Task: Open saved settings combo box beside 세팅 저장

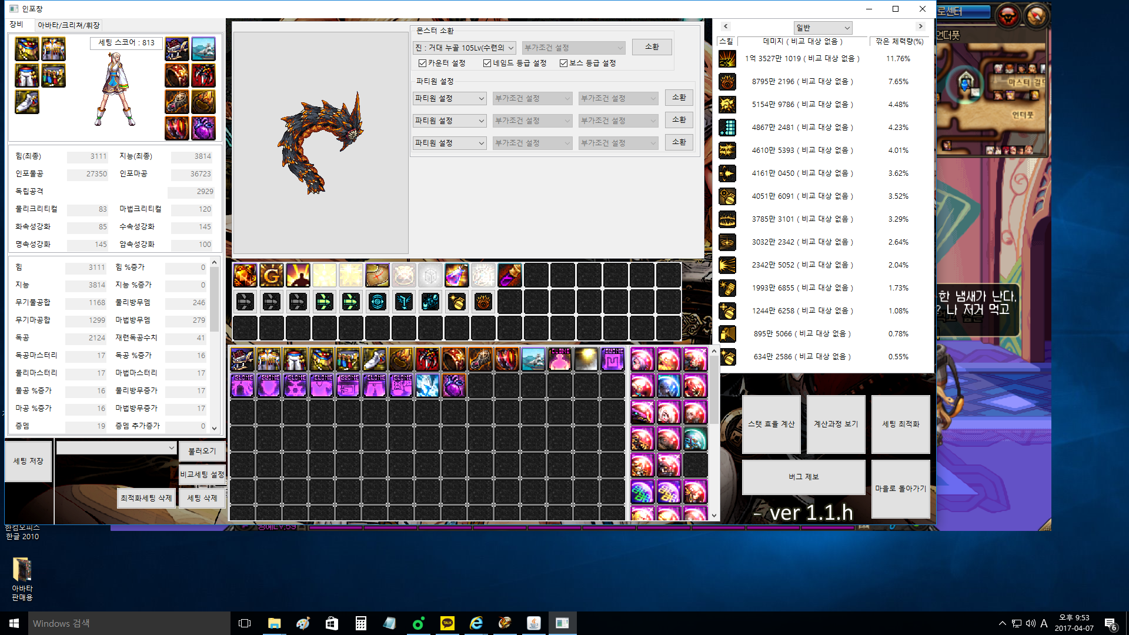Action: click(116, 448)
